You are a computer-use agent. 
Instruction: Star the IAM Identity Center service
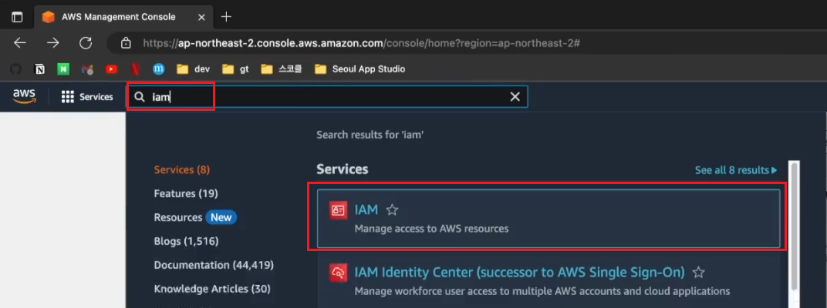698,273
